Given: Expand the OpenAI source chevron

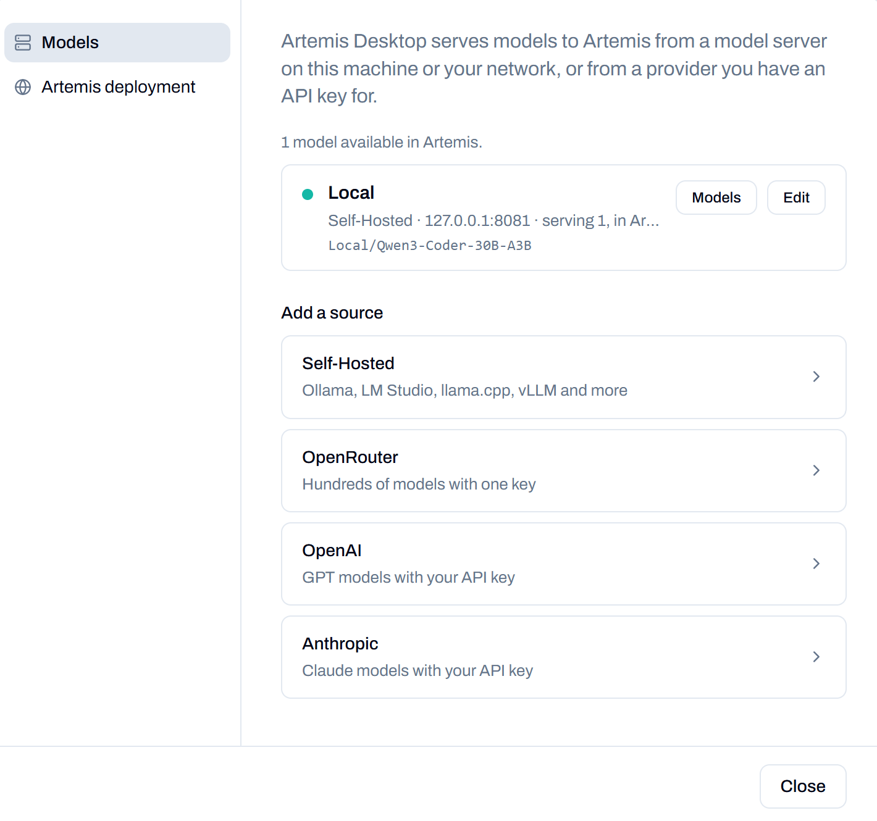Looking at the screenshot, I should pos(816,564).
